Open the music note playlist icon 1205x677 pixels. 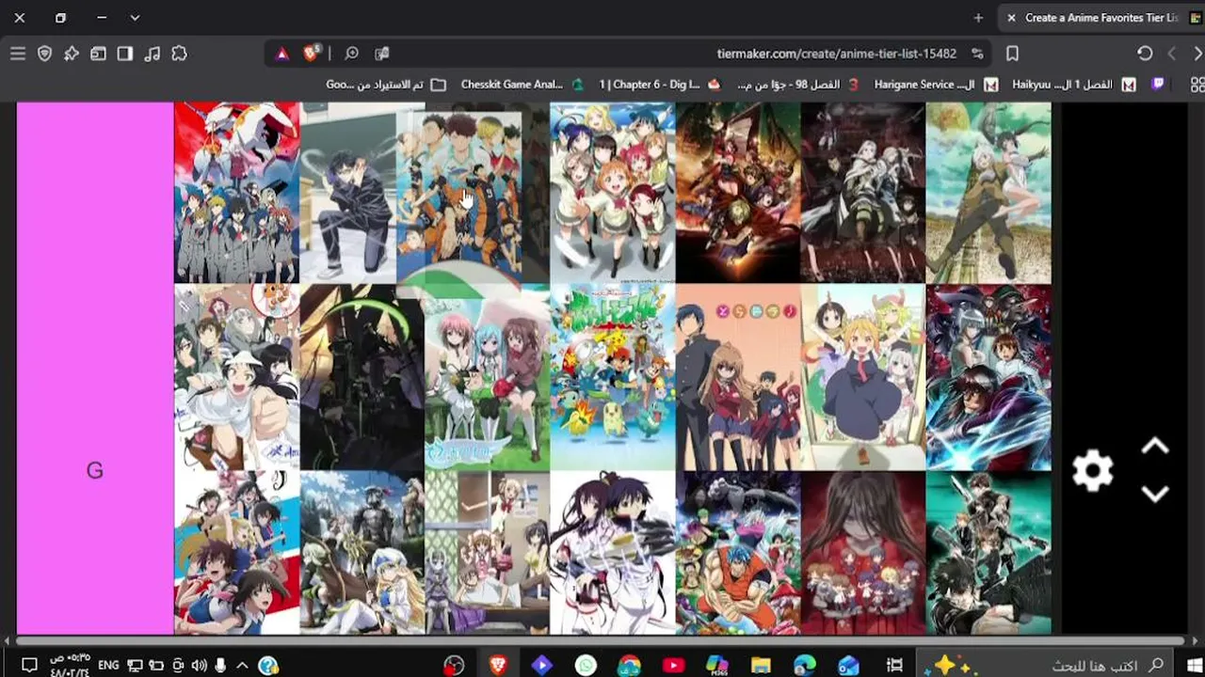coord(152,54)
